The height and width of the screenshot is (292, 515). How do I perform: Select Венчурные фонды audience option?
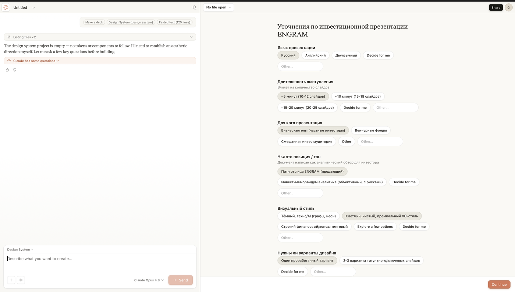371,130
